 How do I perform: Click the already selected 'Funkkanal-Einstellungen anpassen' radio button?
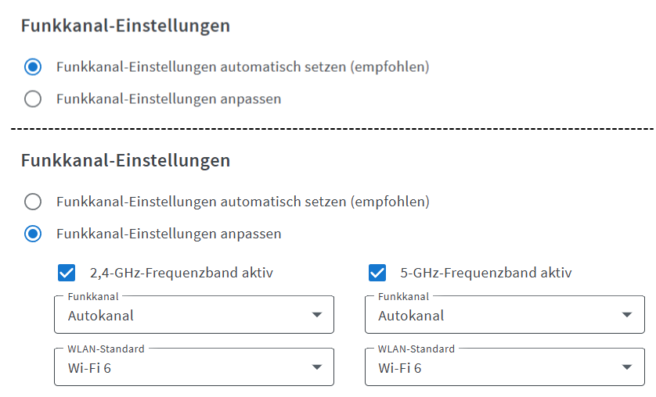(33, 234)
